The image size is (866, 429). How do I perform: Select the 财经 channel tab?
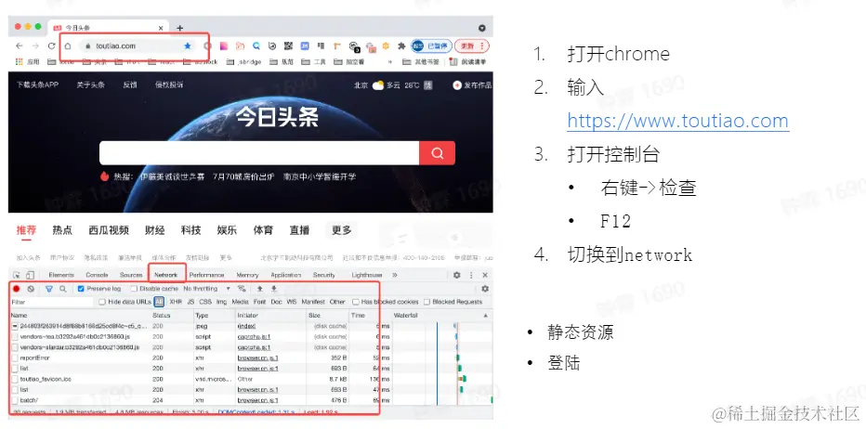pos(155,230)
